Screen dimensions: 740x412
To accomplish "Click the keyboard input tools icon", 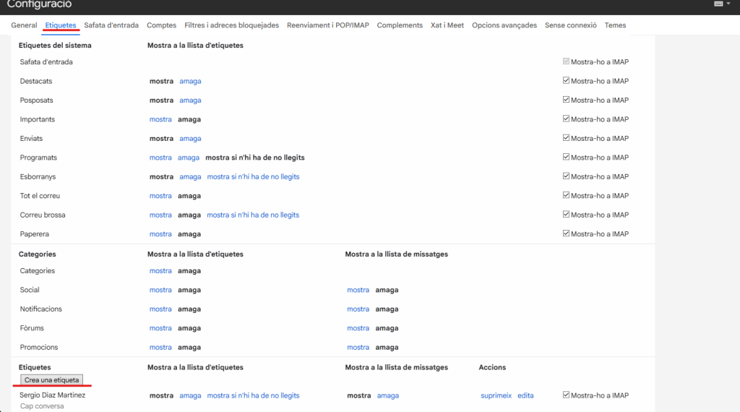I will coord(718,4).
